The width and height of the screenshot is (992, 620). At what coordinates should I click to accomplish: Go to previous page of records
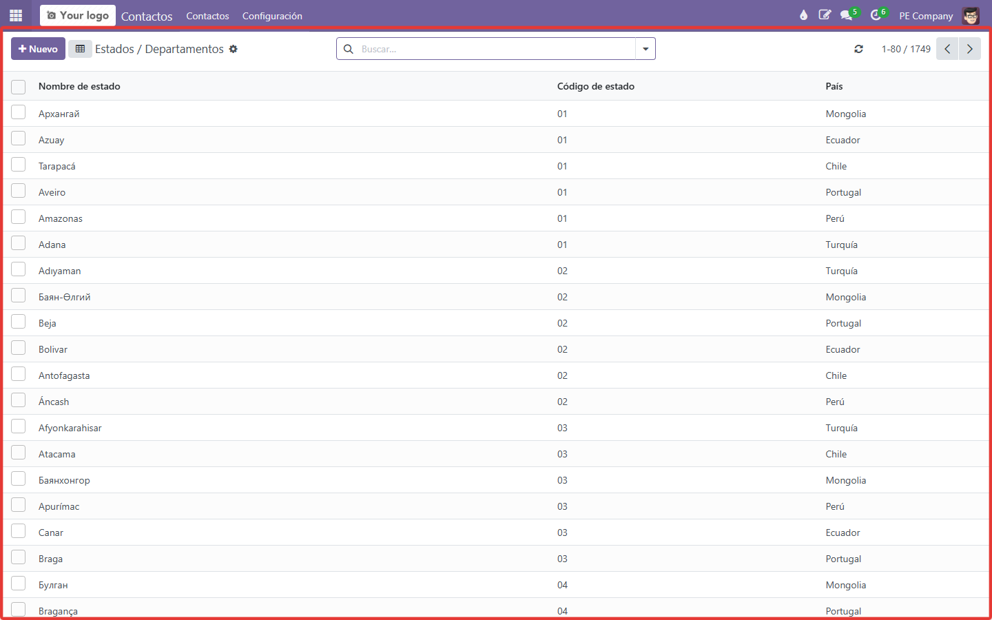(947, 49)
